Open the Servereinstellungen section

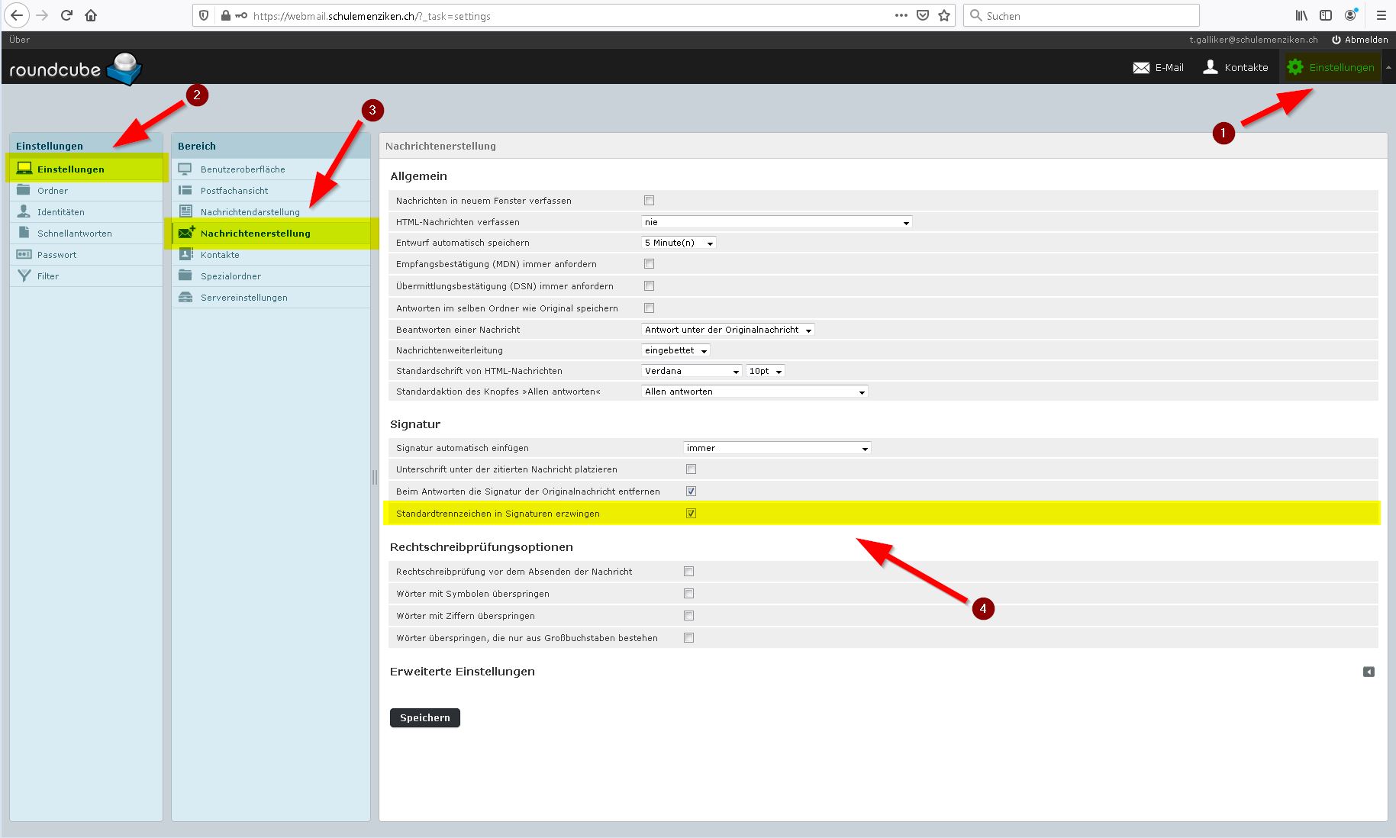tap(243, 298)
